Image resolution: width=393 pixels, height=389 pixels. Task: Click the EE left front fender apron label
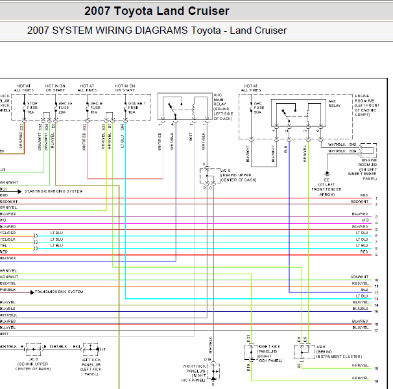327,187
